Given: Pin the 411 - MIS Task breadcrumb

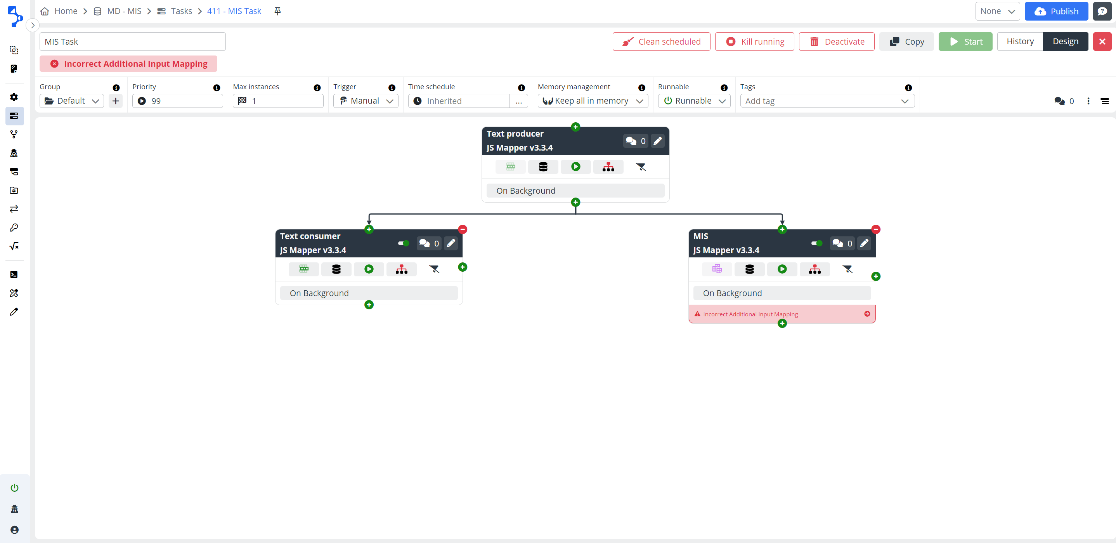Looking at the screenshot, I should 278,11.
